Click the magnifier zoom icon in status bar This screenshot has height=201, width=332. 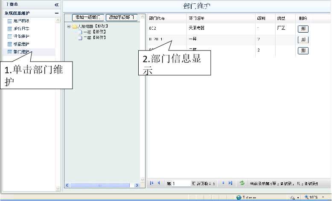(306, 197)
